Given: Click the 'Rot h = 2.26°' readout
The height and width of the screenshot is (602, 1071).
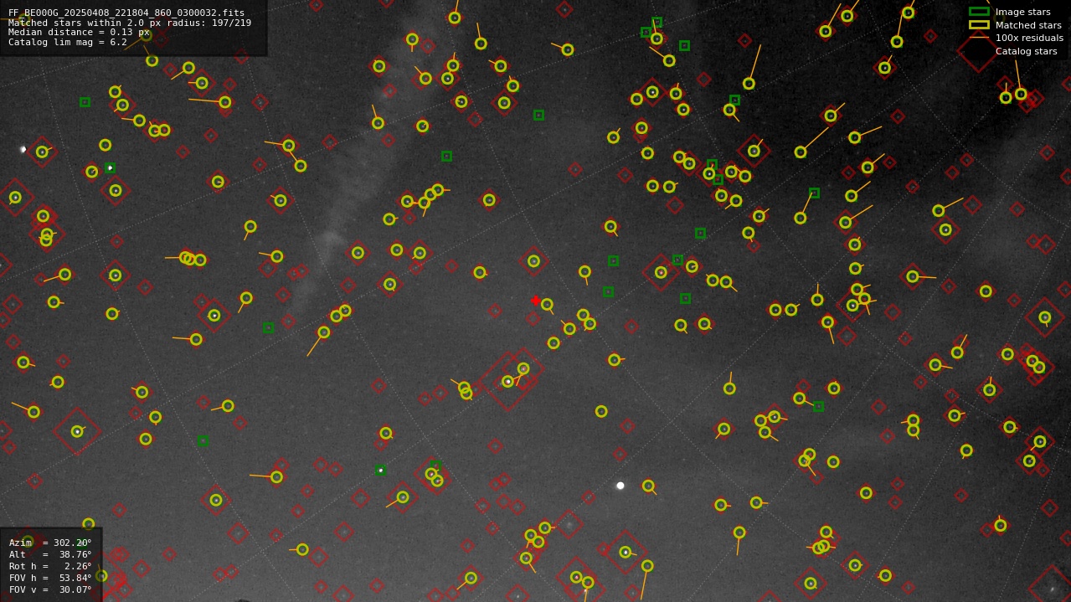Looking at the screenshot, I should [50, 566].
